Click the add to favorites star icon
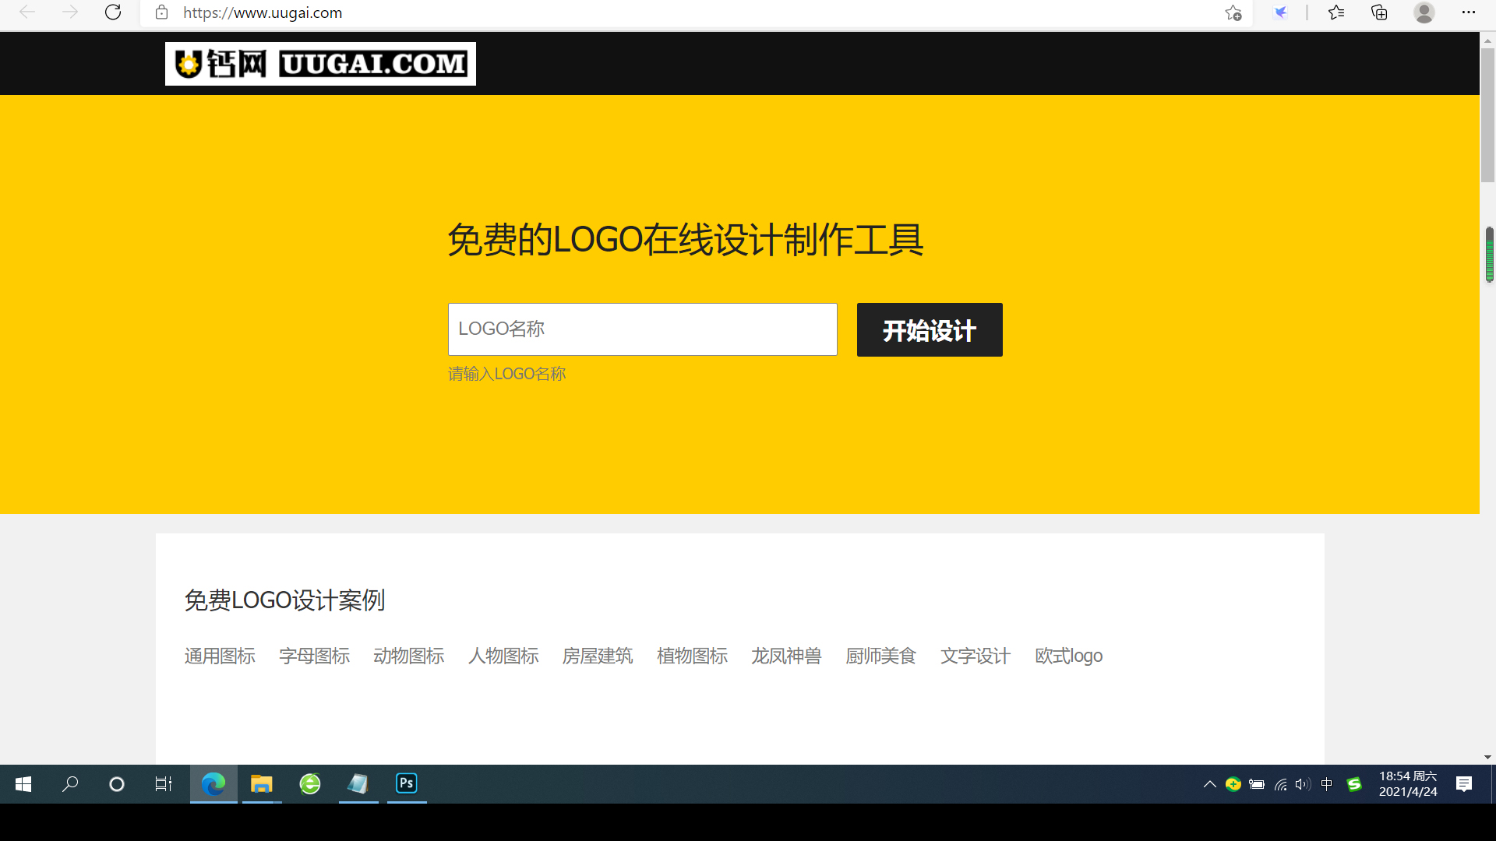 tap(1233, 12)
